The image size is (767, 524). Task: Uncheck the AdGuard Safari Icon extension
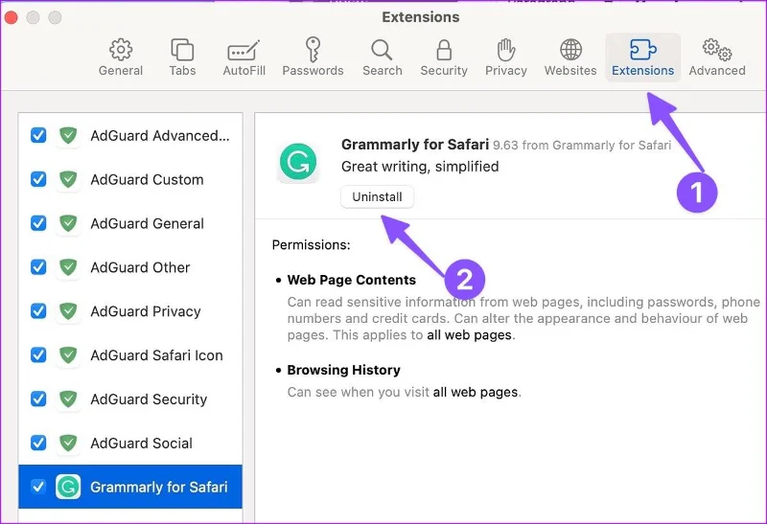[38, 354]
